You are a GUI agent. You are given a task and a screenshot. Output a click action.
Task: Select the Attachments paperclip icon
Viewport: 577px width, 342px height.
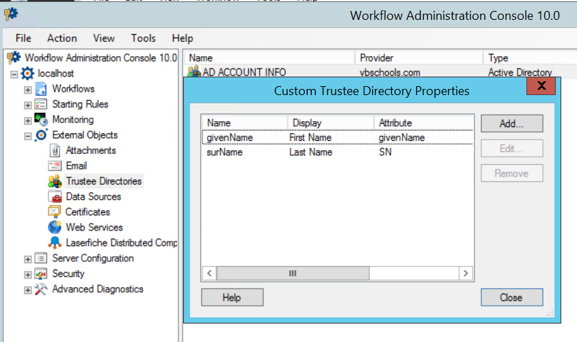click(55, 150)
